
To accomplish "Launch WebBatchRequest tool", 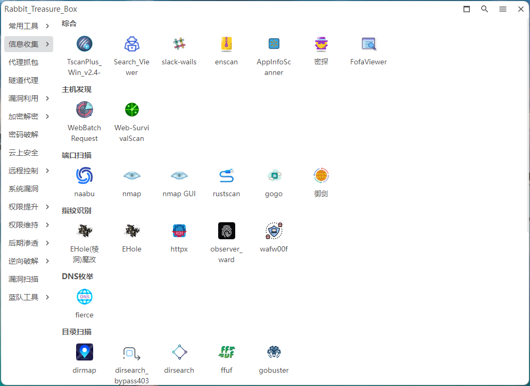I will pos(84,110).
